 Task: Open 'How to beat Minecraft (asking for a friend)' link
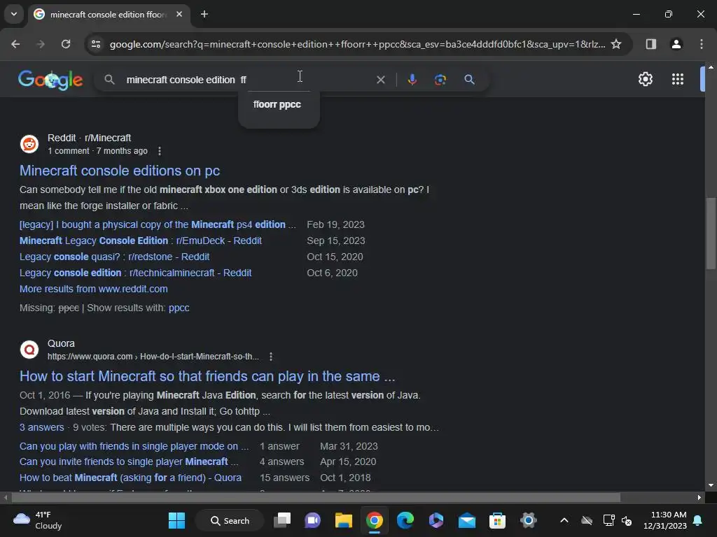130,478
